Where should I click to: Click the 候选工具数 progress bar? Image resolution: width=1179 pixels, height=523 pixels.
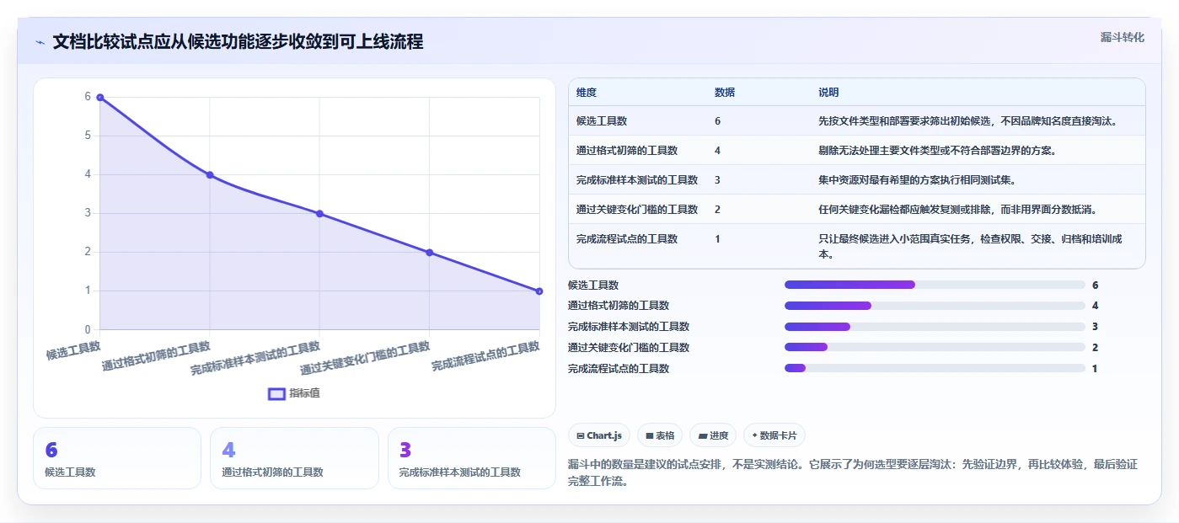coord(935,285)
